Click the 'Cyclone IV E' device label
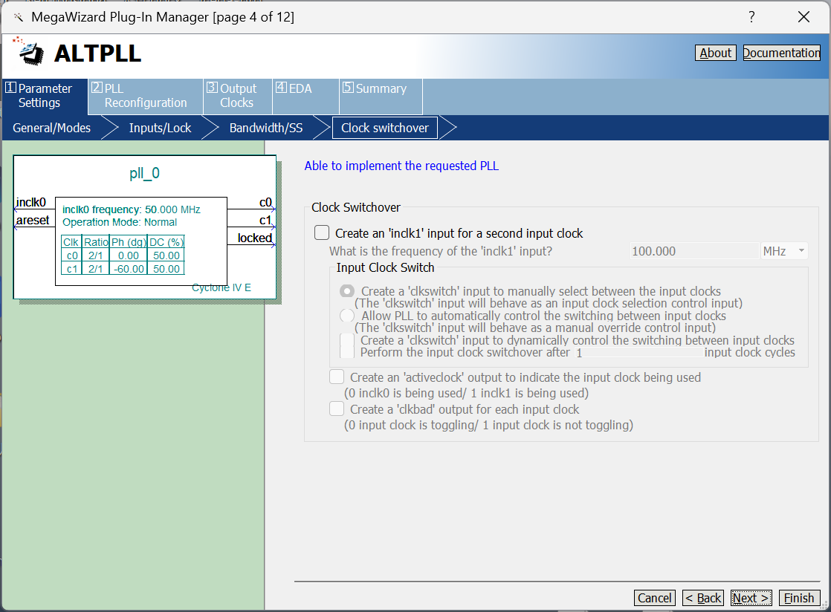Viewport: 831px width, 612px height. tap(222, 287)
